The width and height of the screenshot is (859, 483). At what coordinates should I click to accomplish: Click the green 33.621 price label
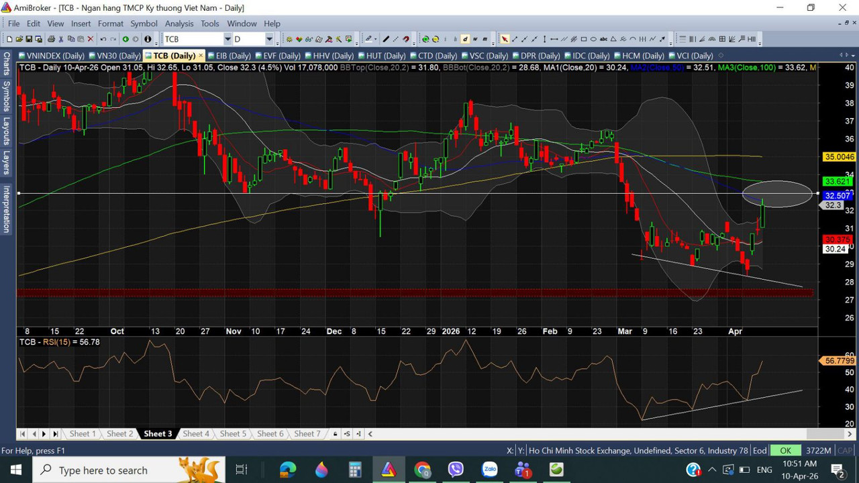pyautogui.click(x=838, y=182)
